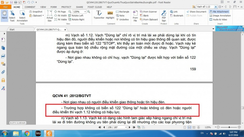Image resolution: width=244 pixels, height=137 pixels.
Task: Open page number 159 / 187 dropdown
Action: 126,127
